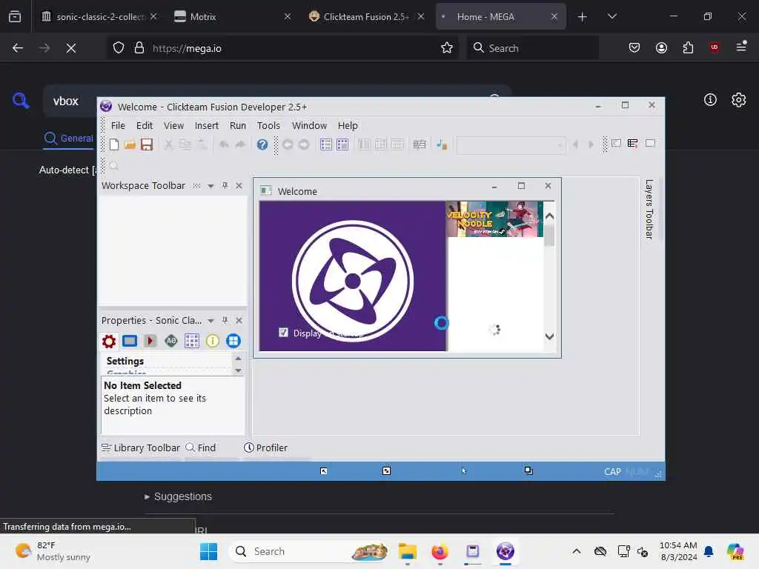Close the Properties panel
759x569 pixels.
click(x=239, y=320)
